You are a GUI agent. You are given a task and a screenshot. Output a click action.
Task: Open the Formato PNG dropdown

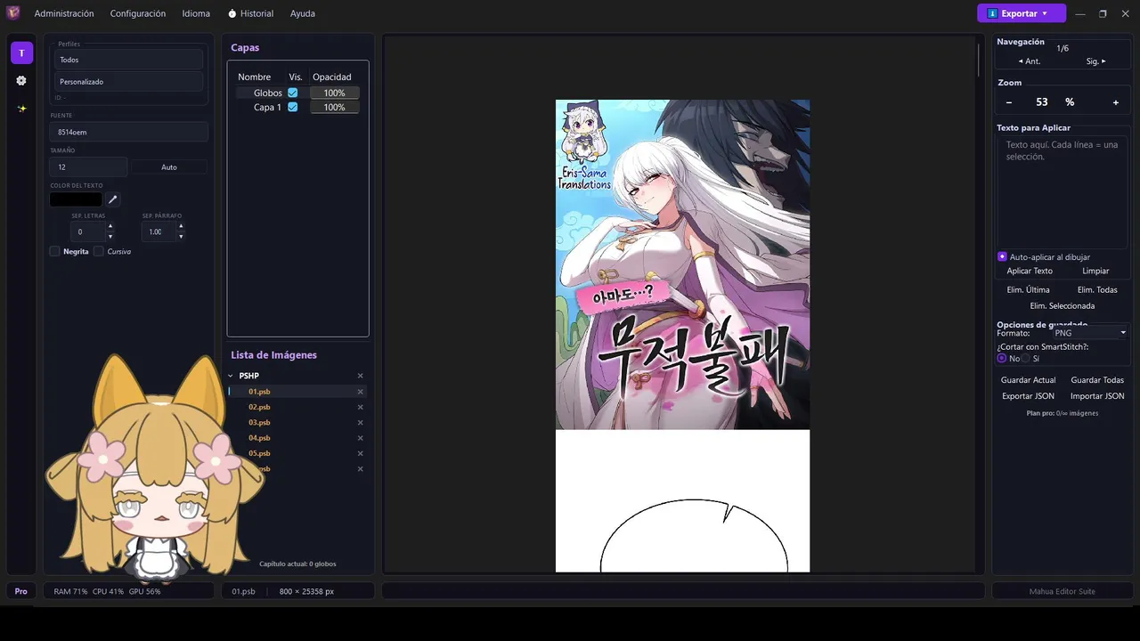pyautogui.click(x=1089, y=333)
